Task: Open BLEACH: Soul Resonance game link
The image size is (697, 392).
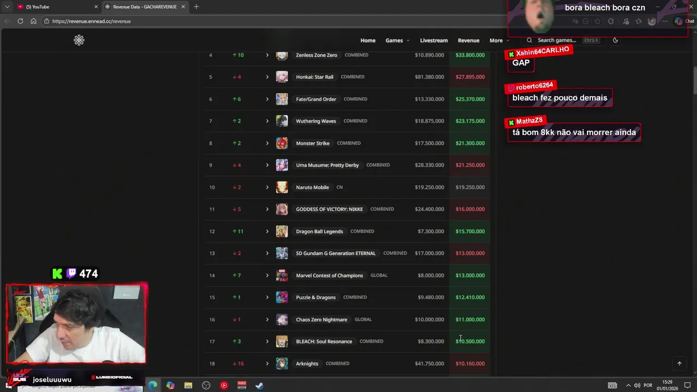Action: pyautogui.click(x=324, y=341)
